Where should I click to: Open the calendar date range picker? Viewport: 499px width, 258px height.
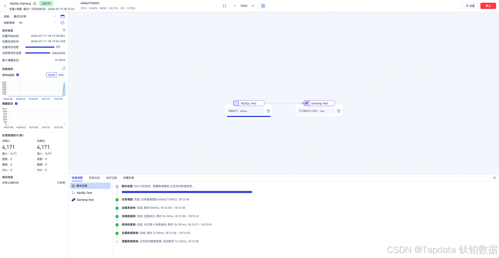pos(62,16)
